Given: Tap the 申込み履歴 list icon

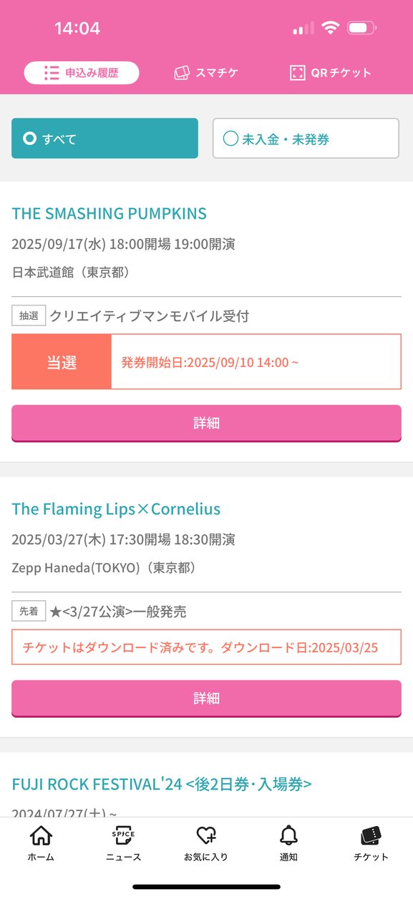Looking at the screenshot, I should point(51,73).
